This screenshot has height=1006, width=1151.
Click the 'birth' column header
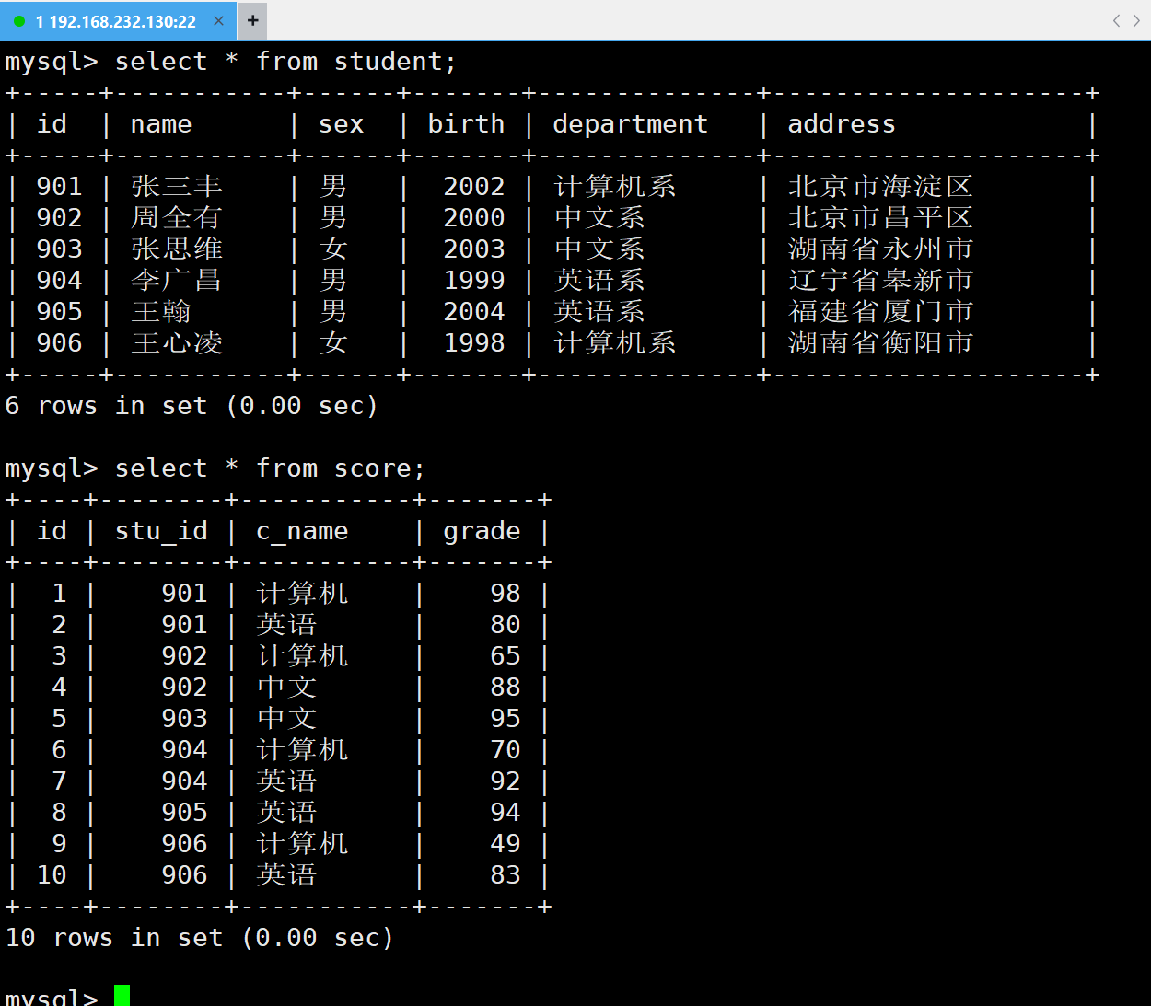point(466,124)
